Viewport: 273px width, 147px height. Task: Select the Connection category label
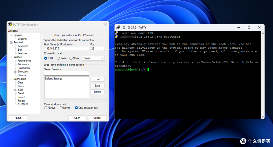point(19,79)
